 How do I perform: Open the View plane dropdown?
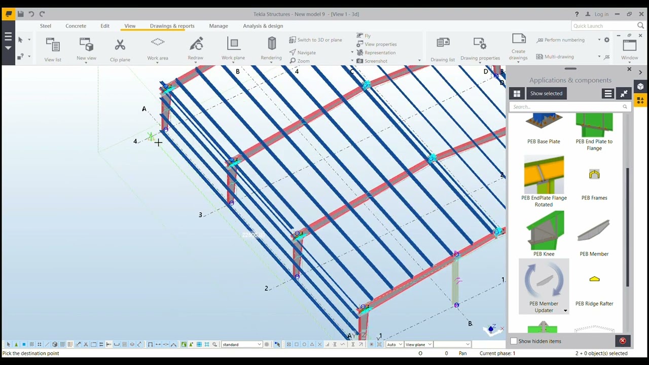point(418,345)
